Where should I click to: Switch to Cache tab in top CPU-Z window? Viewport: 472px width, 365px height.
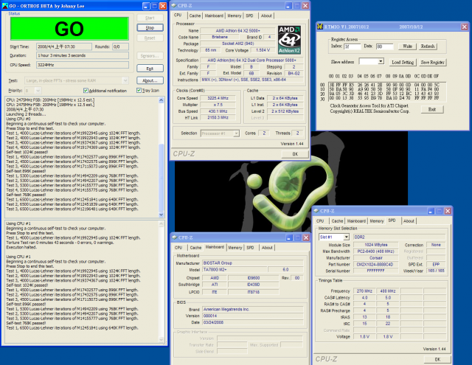click(x=195, y=15)
